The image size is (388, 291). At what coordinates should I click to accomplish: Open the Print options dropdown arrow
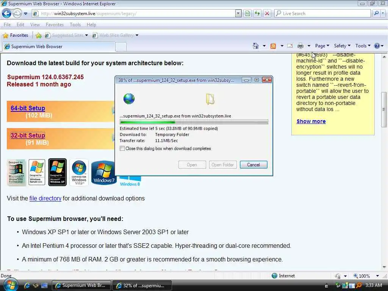pyautogui.click(x=309, y=46)
